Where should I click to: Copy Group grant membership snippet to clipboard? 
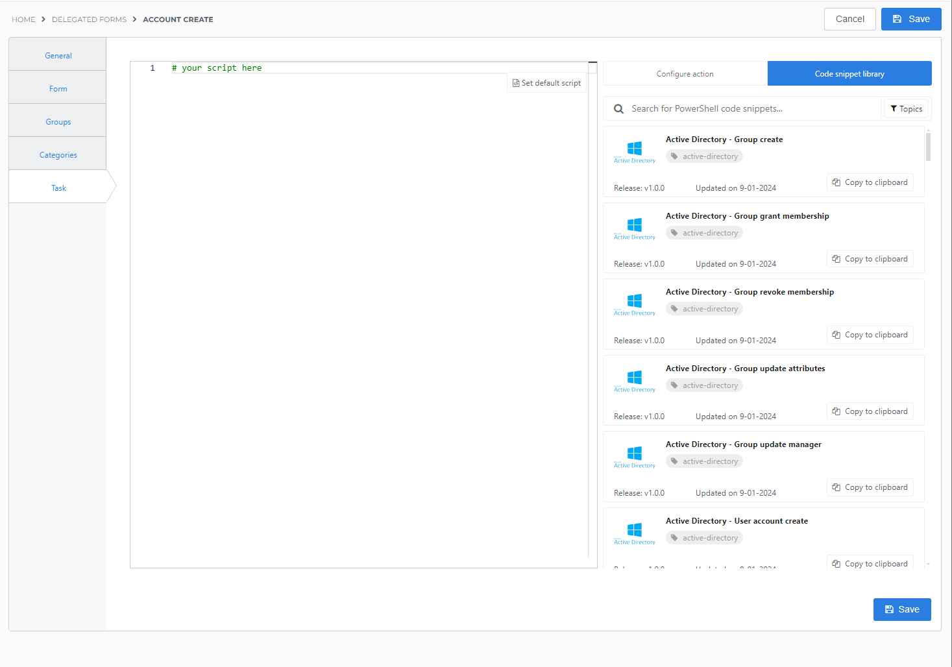click(870, 259)
